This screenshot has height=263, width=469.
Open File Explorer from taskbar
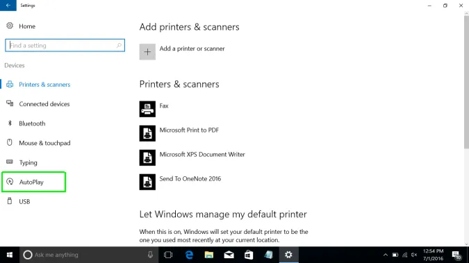point(208,255)
